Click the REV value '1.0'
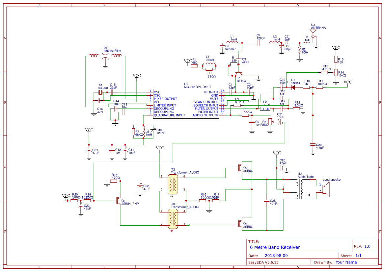The image size is (385, 272). [367, 246]
